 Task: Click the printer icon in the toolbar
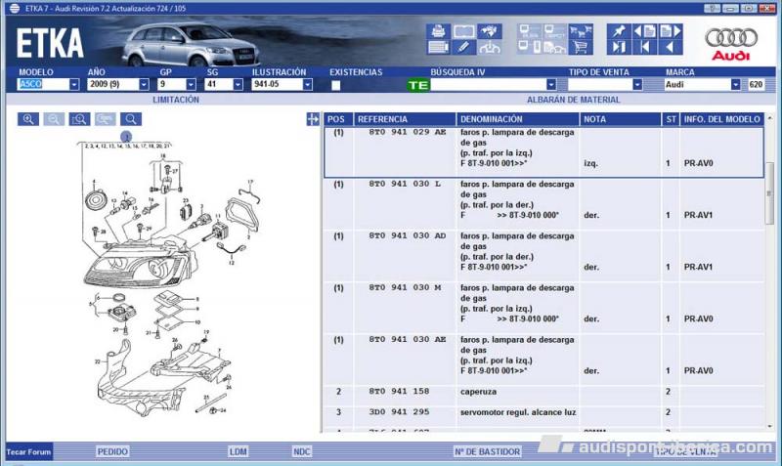pos(438,31)
